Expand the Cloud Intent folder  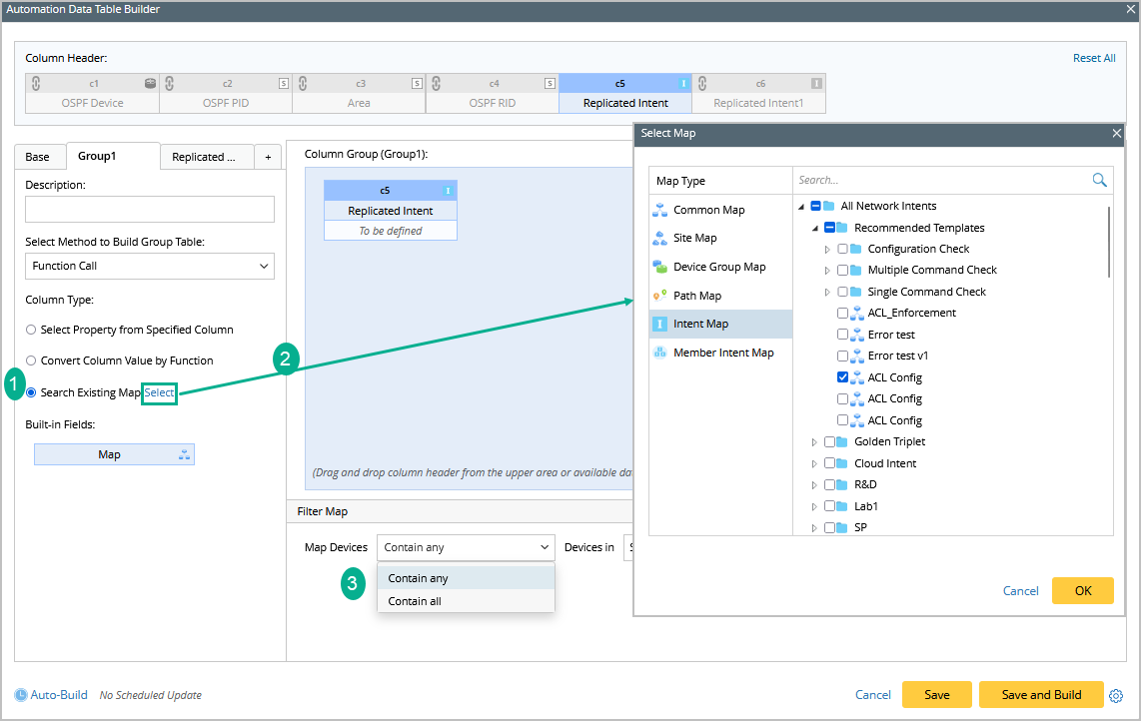[814, 464]
